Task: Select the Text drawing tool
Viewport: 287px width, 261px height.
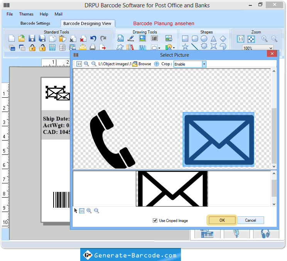Action: pos(120,38)
